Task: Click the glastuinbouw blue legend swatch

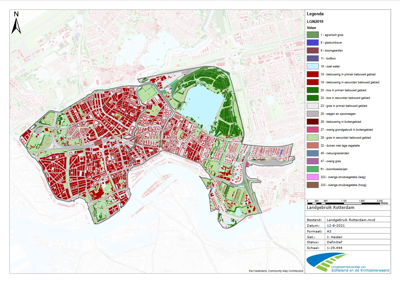Action: click(312, 43)
